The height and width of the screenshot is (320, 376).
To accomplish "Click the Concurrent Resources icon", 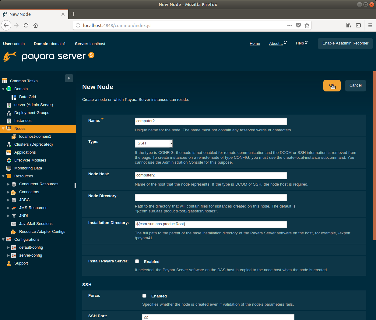I will pos(14,184).
